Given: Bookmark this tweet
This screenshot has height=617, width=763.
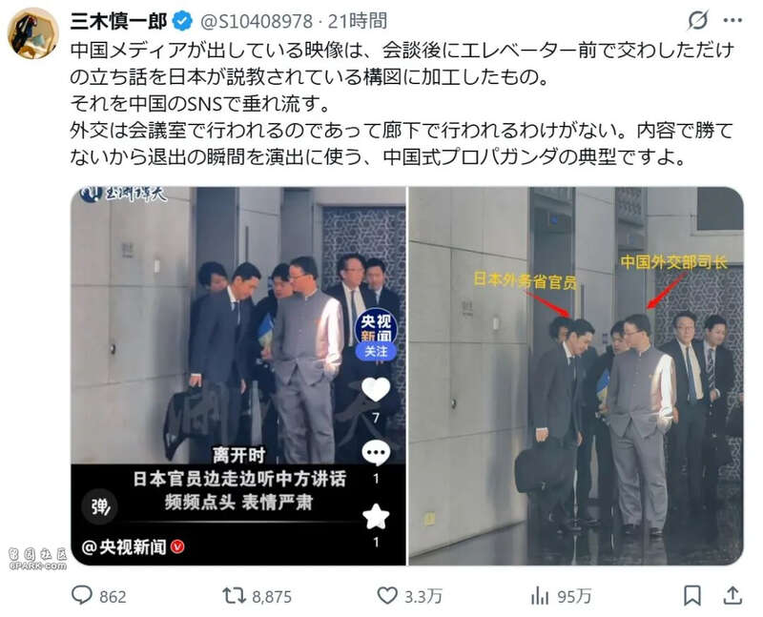Looking at the screenshot, I should coord(692,596).
